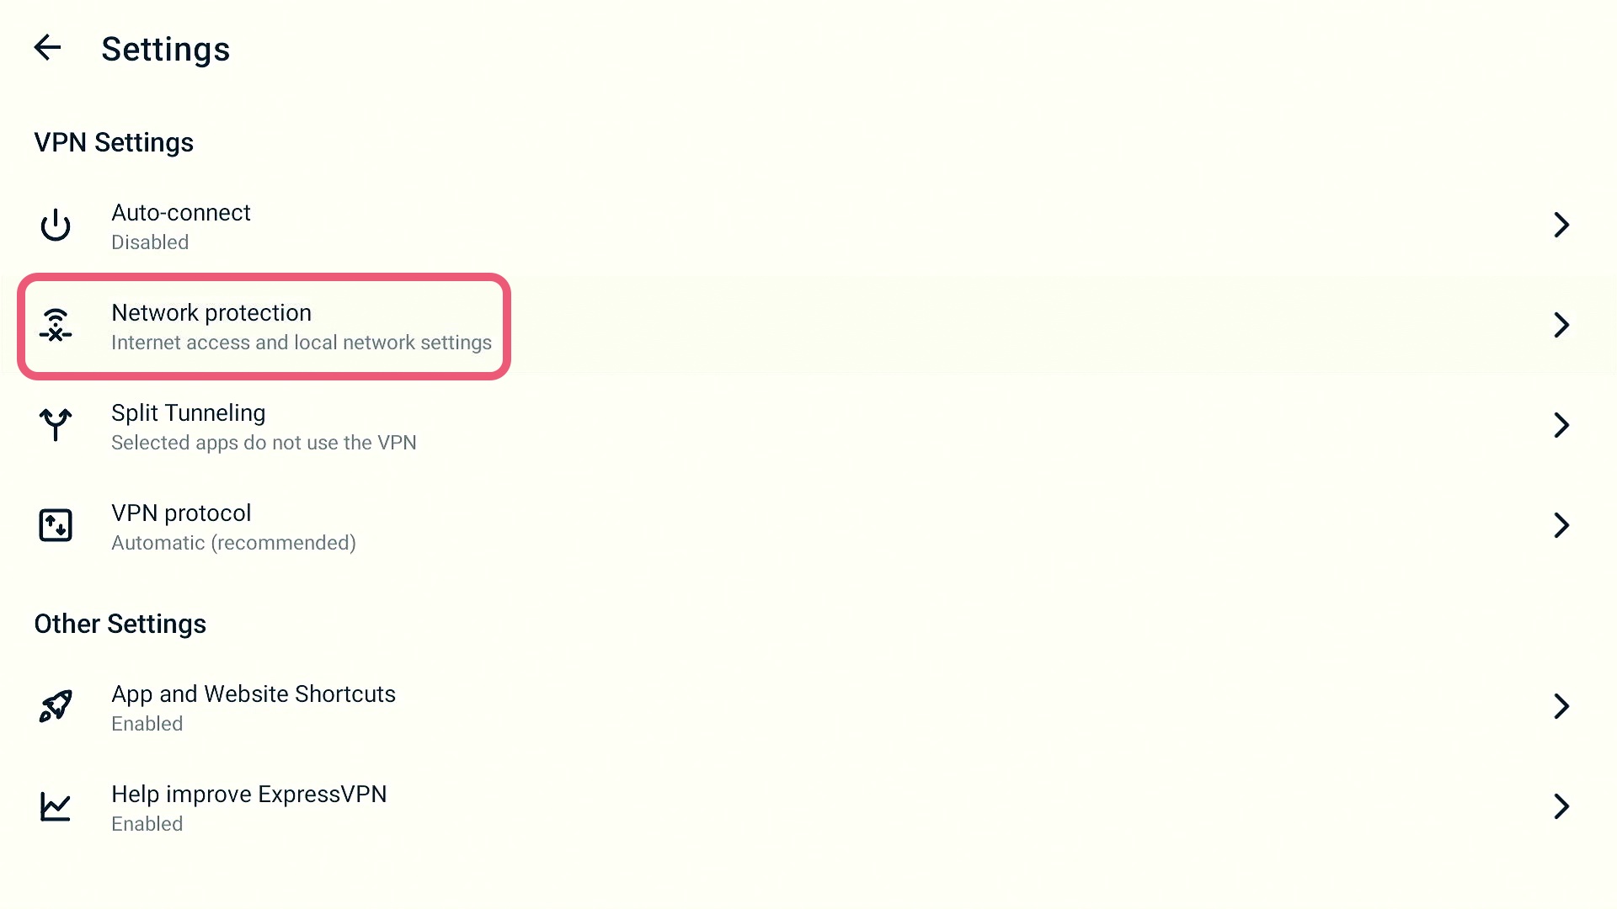Toggle App and Website Shortcuts enabled

click(808, 706)
